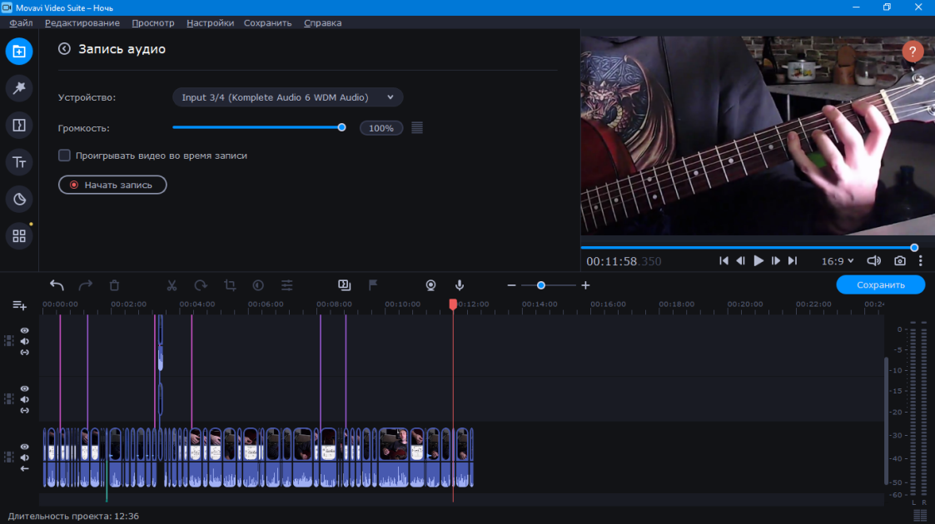
Task: Open the Сохранить menu in menu bar
Action: (268, 22)
